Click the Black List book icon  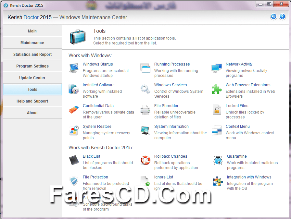tap(74, 160)
